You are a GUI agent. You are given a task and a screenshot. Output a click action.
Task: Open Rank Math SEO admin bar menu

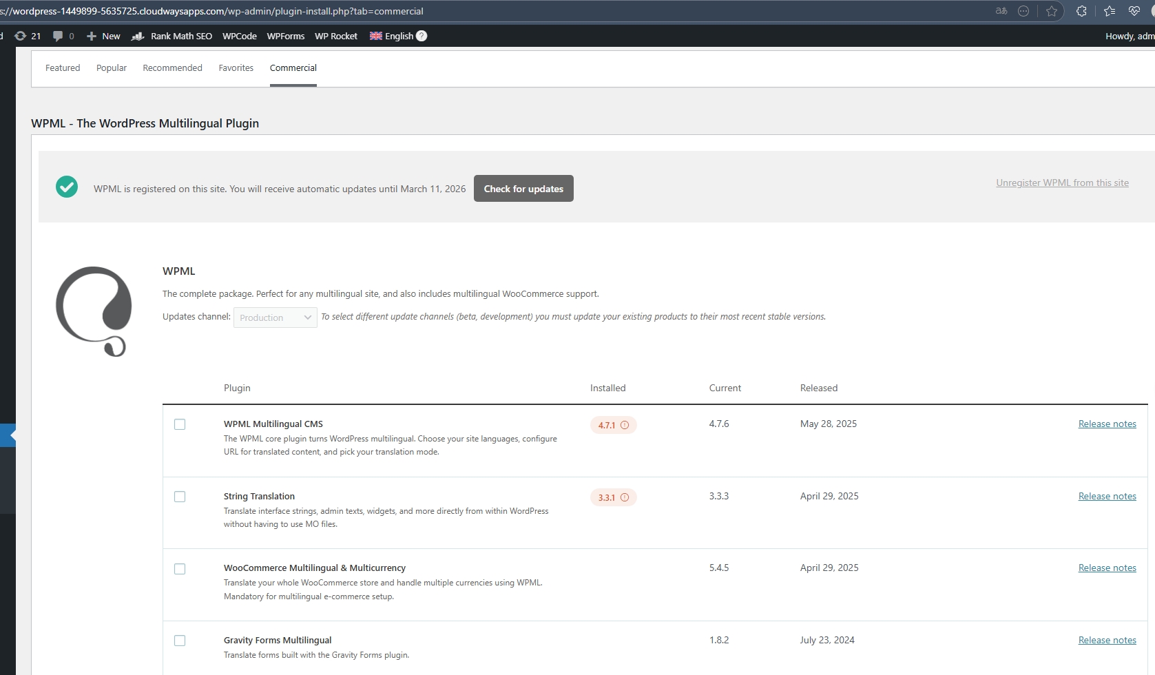171,36
